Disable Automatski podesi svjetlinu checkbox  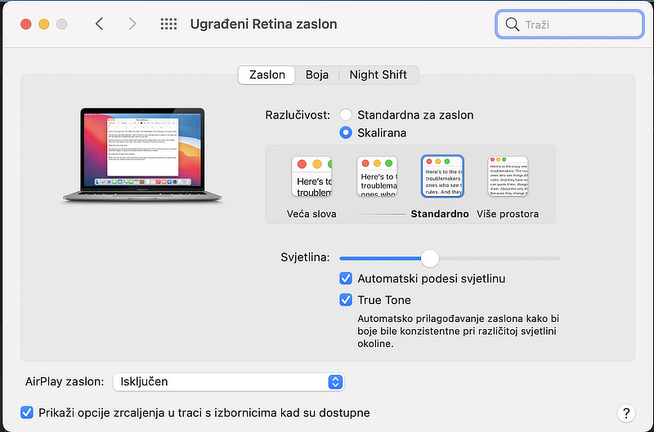click(x=346, y=278)
